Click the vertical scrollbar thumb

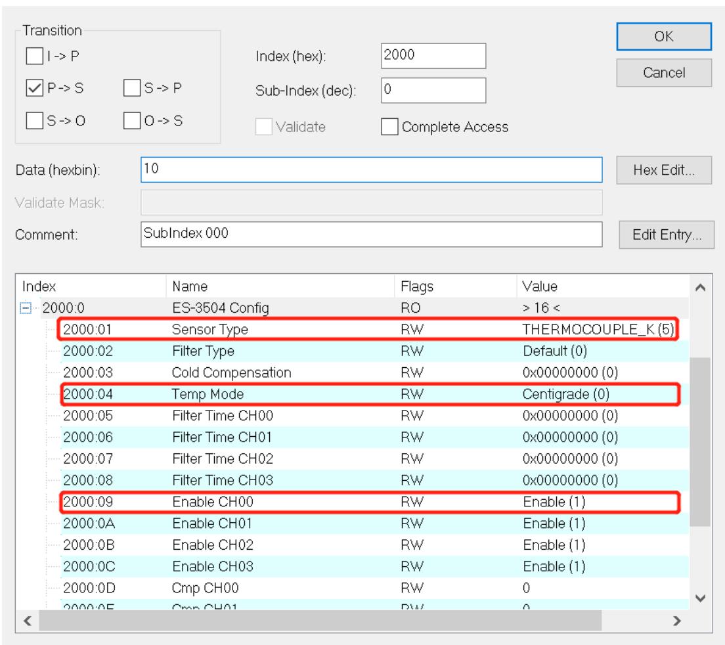(x=700, y=441)
